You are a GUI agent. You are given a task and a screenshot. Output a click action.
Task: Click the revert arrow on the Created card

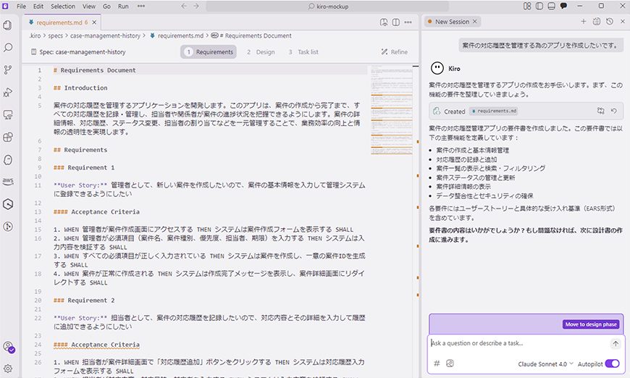[x=614, y=111]
